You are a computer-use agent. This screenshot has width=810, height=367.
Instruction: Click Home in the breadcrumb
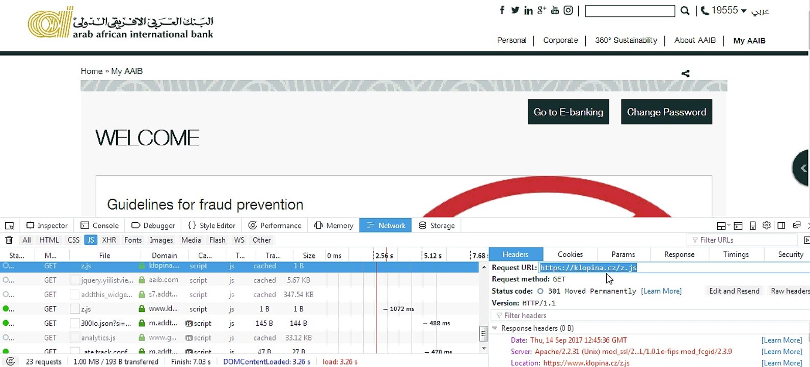(92, 71)
